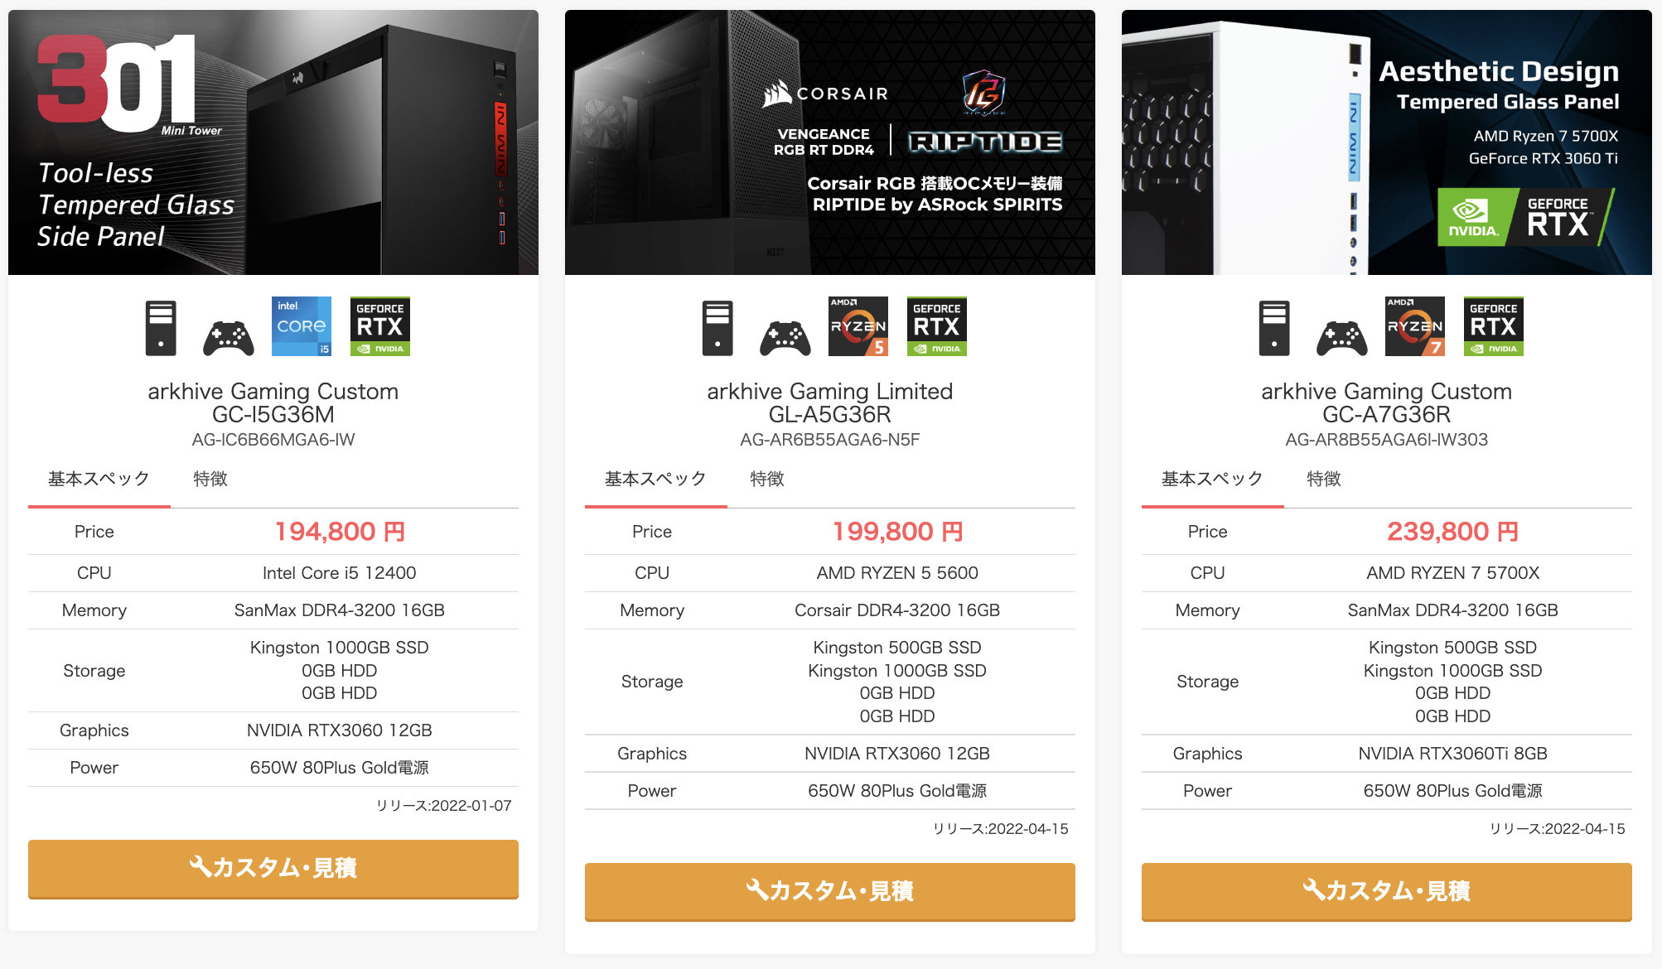Screen dimensions: 1662x969
Task: Click desktop tower icon on GL-A5G36R card
Action: (717, 328)
